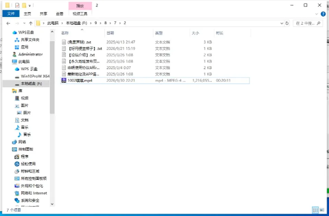Sort files by the 名称 column header
329x216 pixels.
click(65, 33)
